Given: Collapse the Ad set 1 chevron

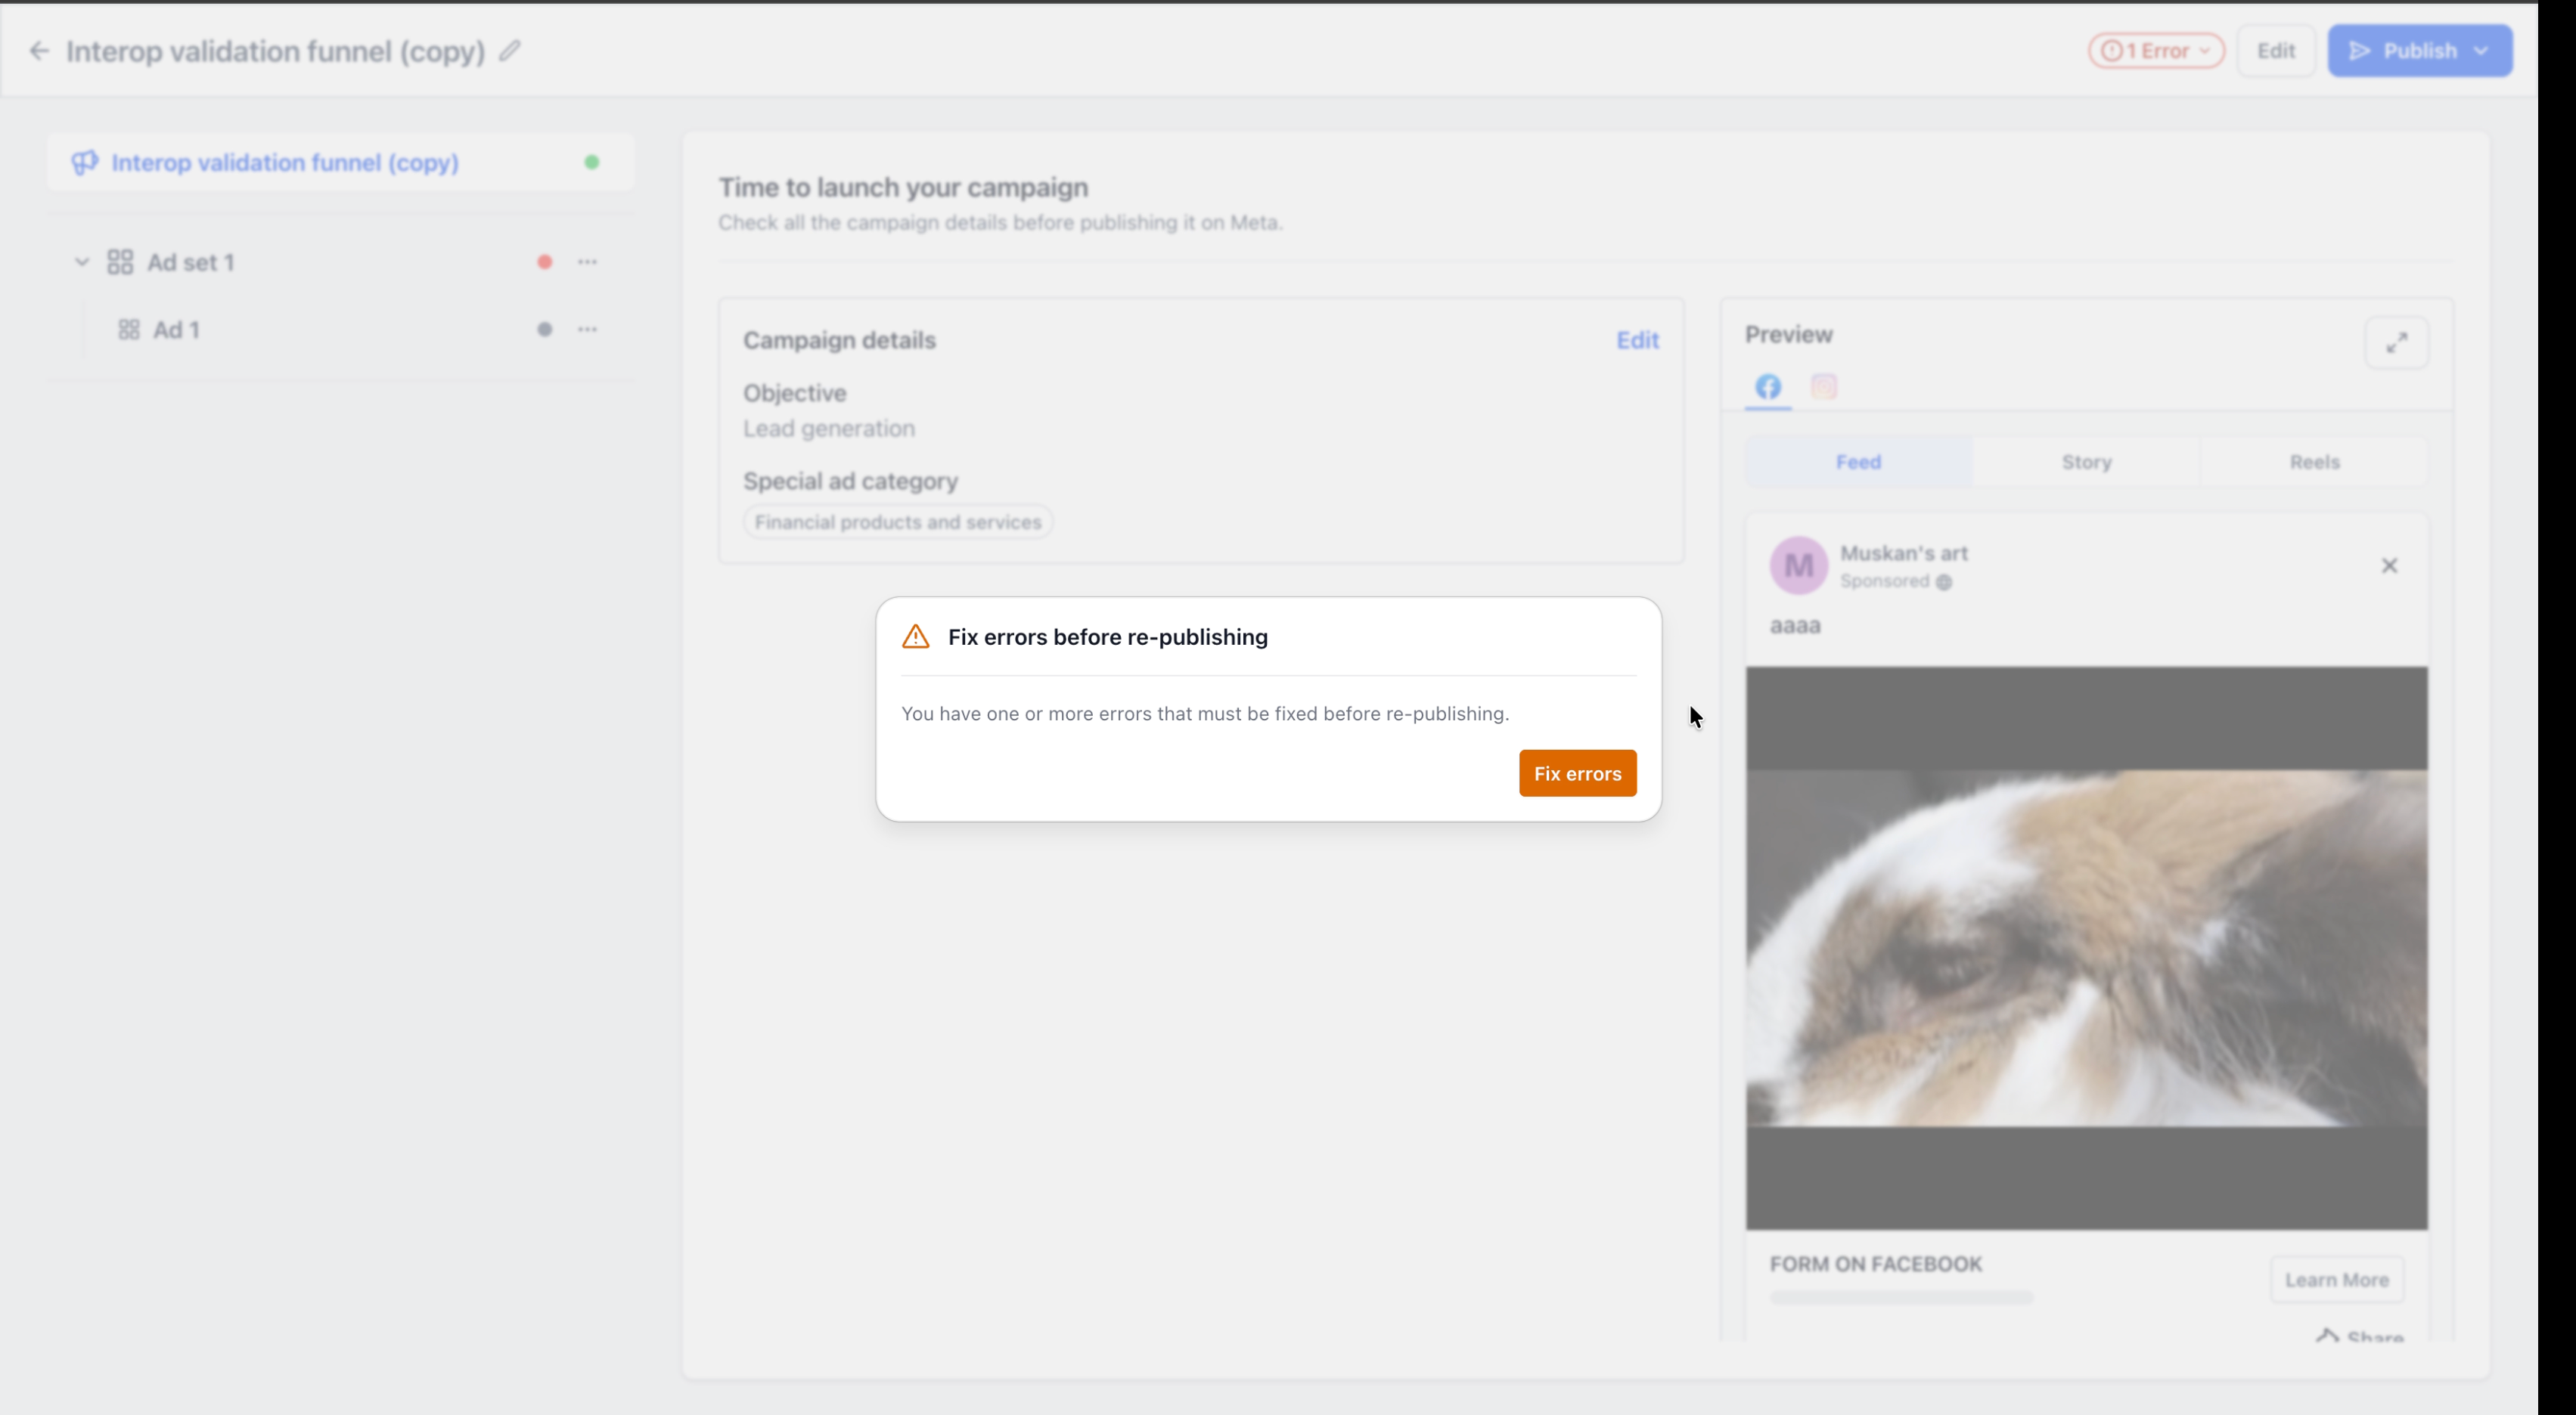Looking at the screenshot, I should click(x=82, y=262).
